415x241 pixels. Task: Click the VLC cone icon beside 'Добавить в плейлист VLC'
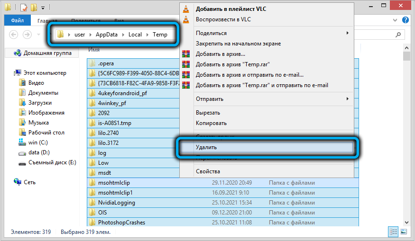[x=186, y=9]
